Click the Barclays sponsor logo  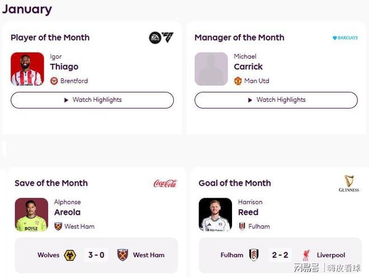click(345, 38)
